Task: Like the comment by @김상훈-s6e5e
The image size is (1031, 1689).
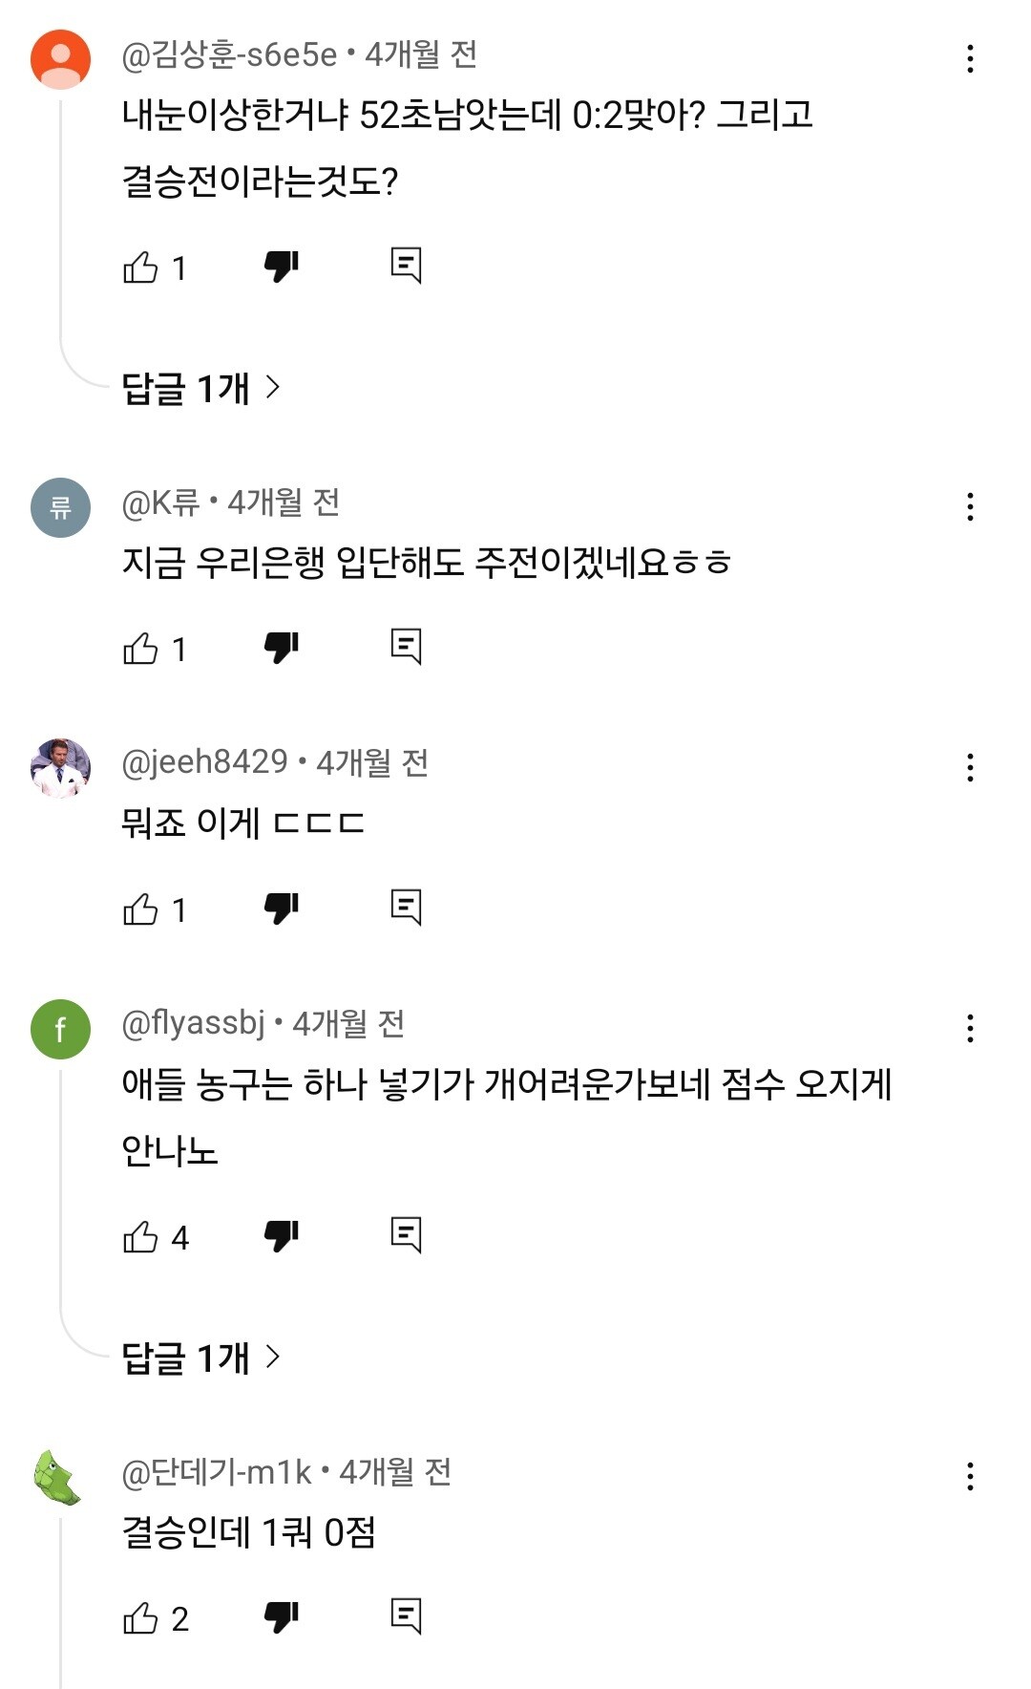Action: [140, 267]
